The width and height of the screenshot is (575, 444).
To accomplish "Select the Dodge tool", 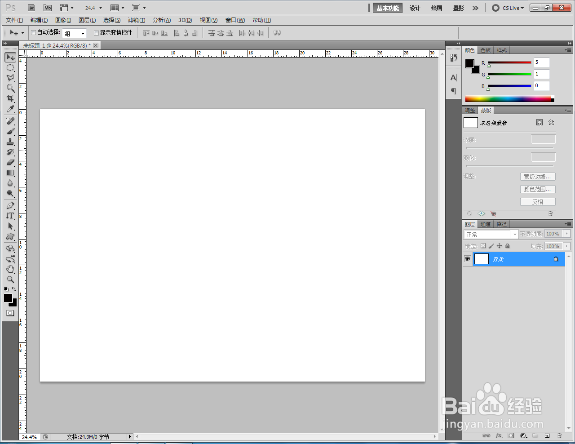I will pyautogui.click(x=10, y=193).
